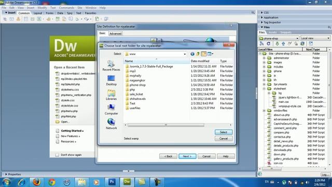Click the Next button in Site Definition
This screenshot has height=187, width=332.
point(187,156)
